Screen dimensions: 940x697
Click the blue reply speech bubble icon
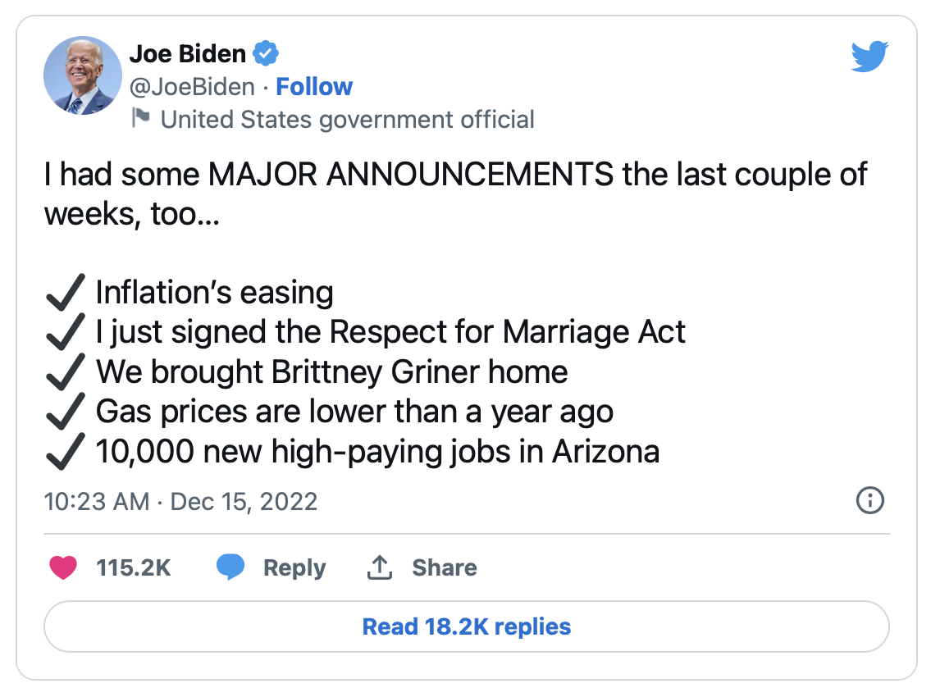click(x=230, y=567)
